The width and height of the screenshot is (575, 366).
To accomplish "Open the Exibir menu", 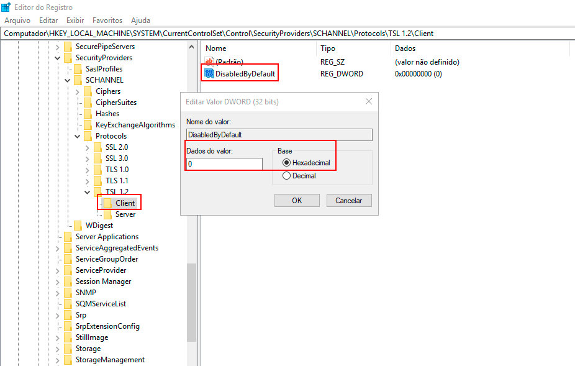I will pos(75,21).
